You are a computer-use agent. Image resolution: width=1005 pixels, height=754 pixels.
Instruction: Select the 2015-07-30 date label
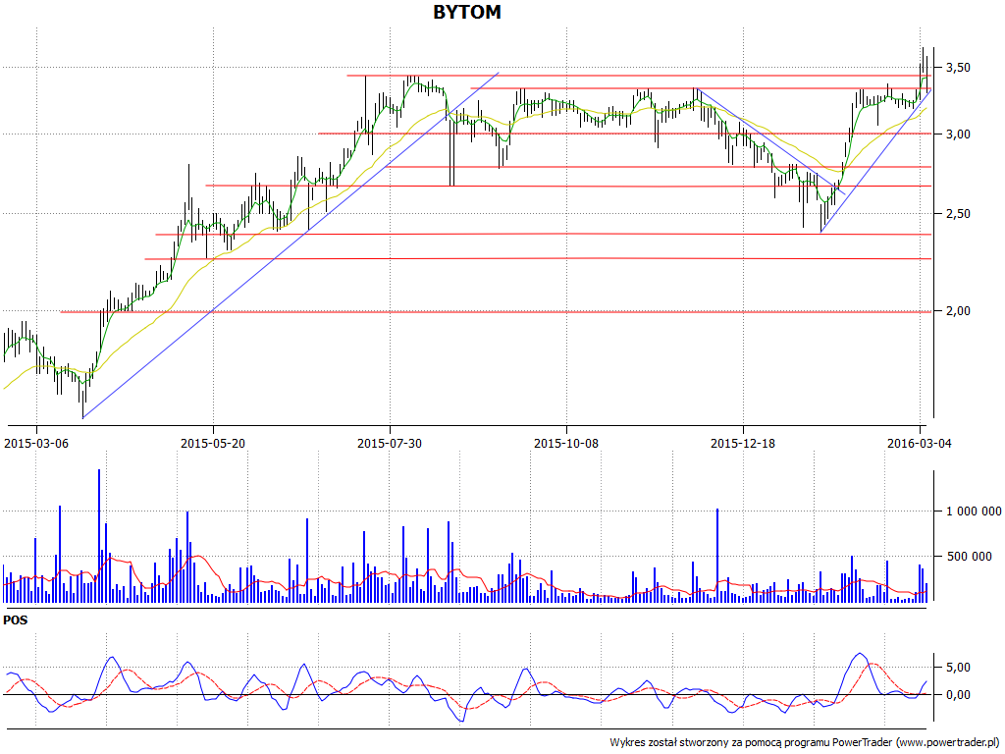click(390, 443)
